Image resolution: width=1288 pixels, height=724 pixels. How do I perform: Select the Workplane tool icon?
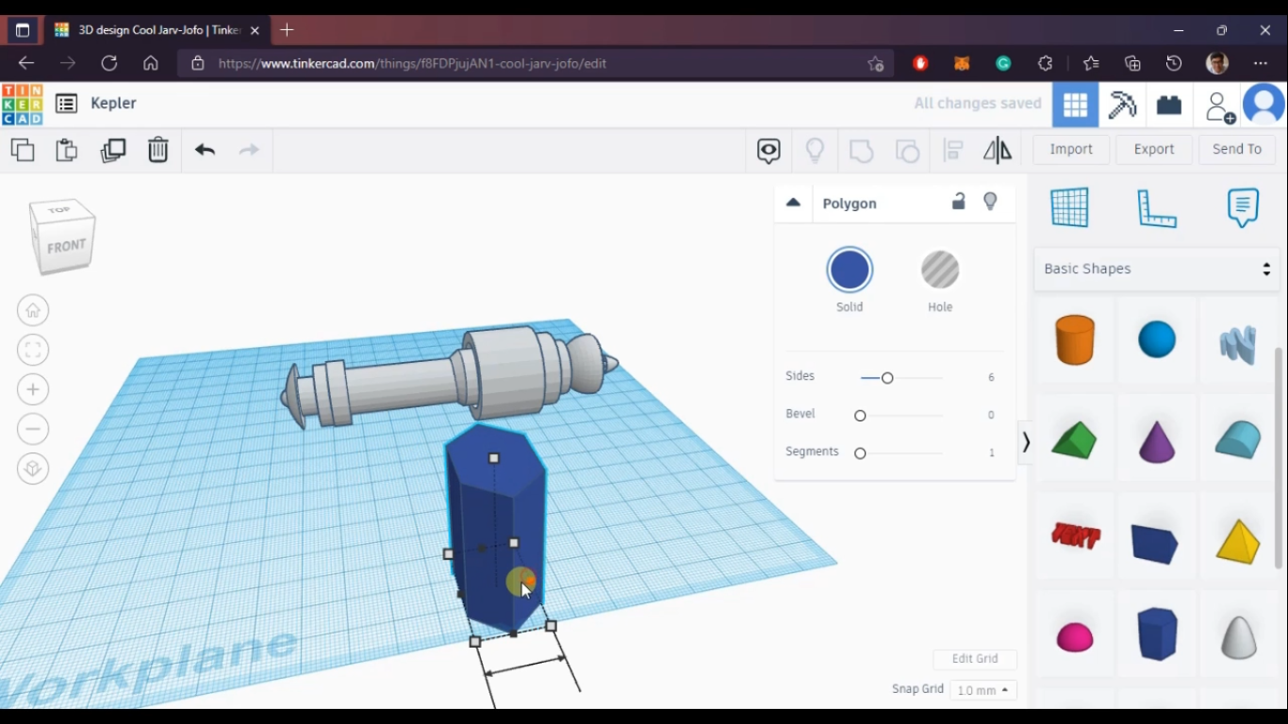1069,207
